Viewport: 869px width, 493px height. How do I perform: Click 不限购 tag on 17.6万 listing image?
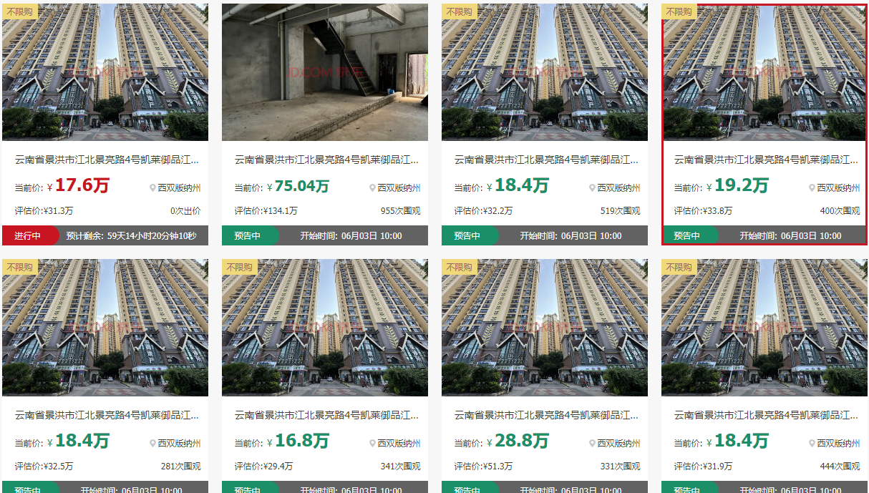(19, 11)
